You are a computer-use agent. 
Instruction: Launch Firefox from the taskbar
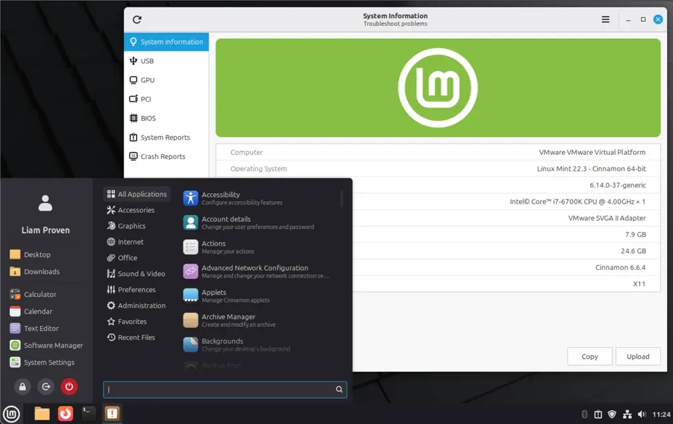(x=65, y=413)
